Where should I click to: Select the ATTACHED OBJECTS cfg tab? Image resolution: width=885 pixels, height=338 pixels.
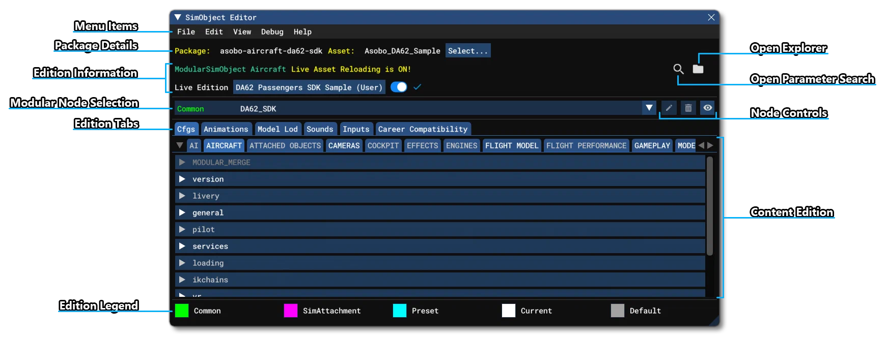[x=285, y=145]
